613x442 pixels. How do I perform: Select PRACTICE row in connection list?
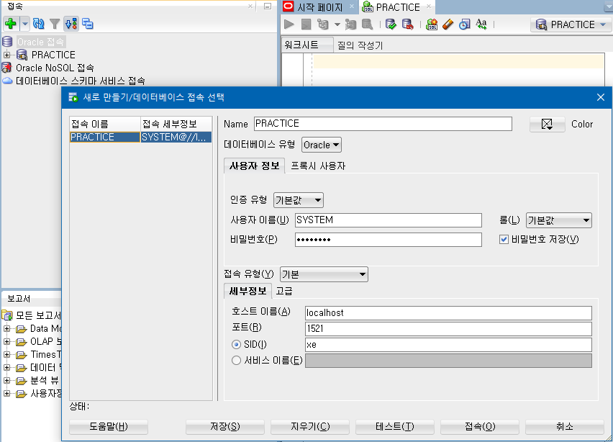click(x=105, y=137)
